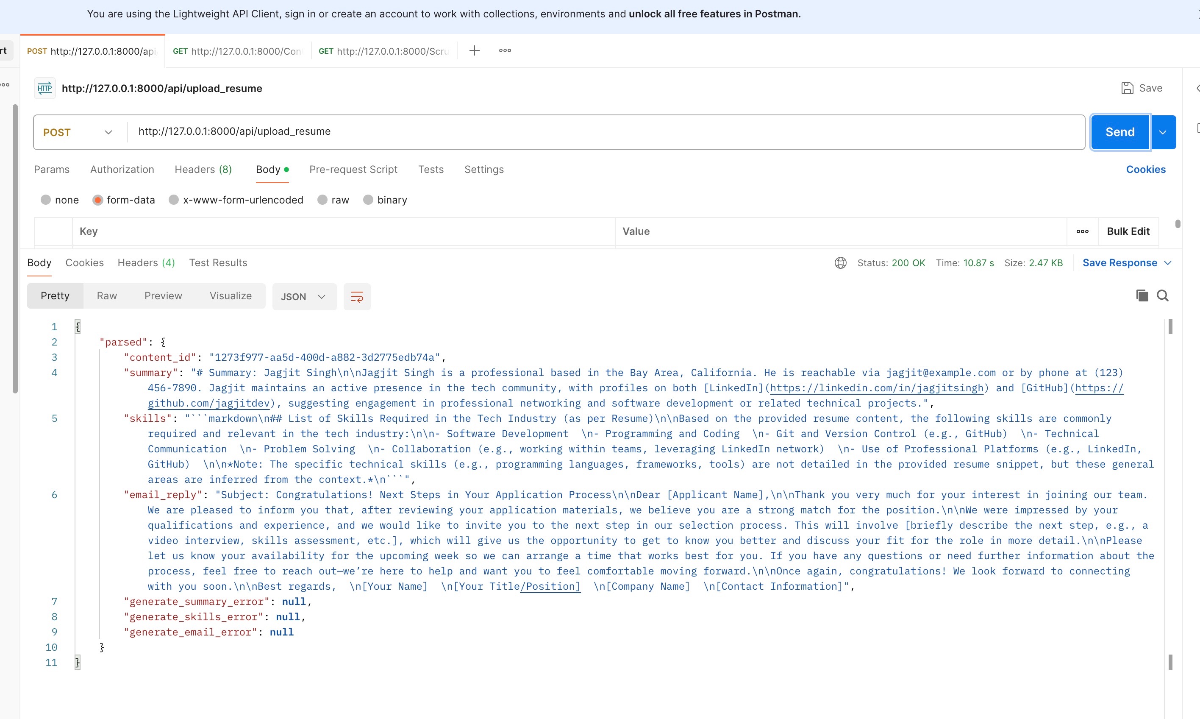1200x719 pixels.
Task: Toggle the word wrap lines icon
Action: (x=357, y=296)
